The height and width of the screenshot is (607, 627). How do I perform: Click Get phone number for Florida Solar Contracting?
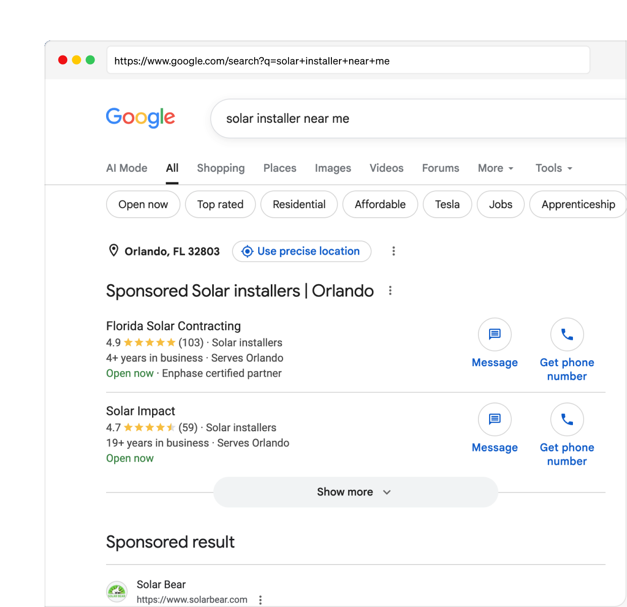pos(567,369)
